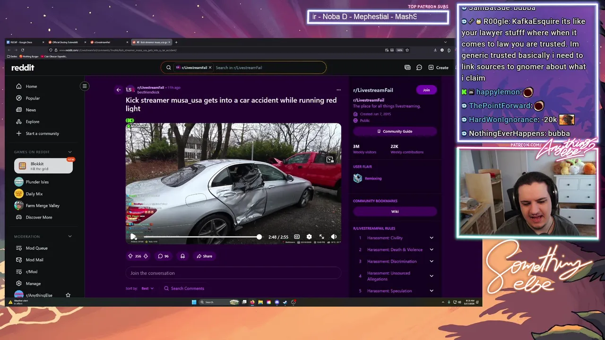This screenshot has height=340, width=605.
Task: Open Firefox from the taskbar
Action: [252, 302]
